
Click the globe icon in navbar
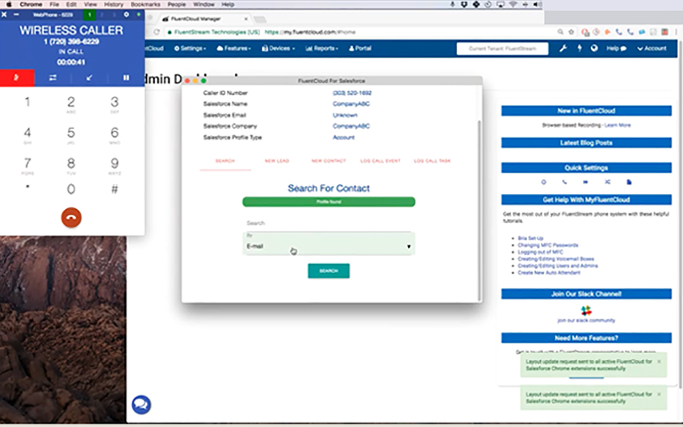click(x=594, y=48)
